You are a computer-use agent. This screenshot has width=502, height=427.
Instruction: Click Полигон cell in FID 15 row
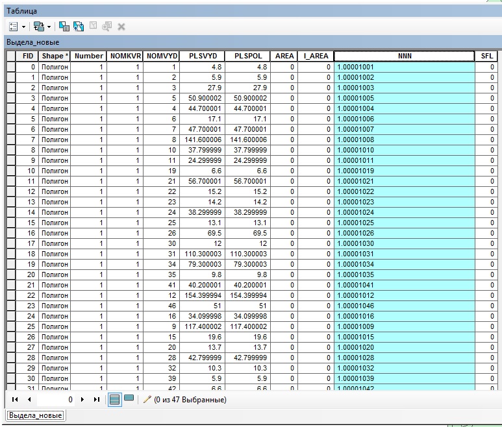pos(55,223)
